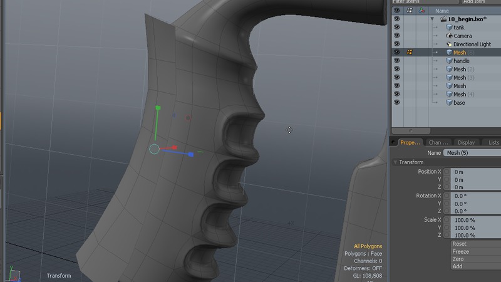Click the 'Transform' label in viewport
This screenshot has height=282, width=501.
point(59,276)
